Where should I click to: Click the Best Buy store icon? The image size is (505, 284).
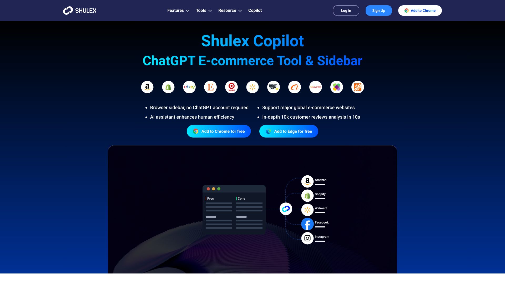(x=273, y=87)
